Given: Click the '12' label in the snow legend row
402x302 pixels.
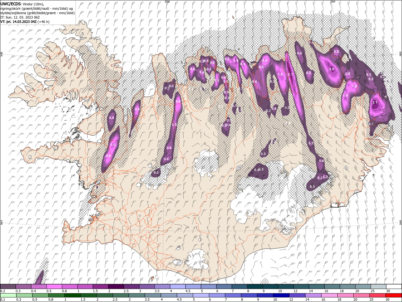Looking at the screenshot, I should tap(295, 291).
